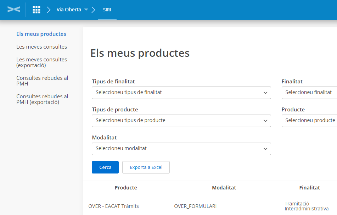
Task: Open the apps grid menu icon
Action: click(x=36, y=10)
